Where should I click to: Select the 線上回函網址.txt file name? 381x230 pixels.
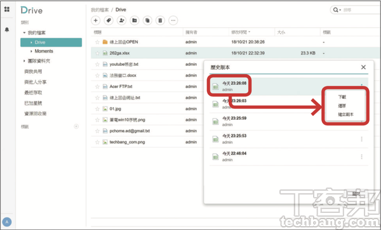pyautogui.click(x=125, y=98)
